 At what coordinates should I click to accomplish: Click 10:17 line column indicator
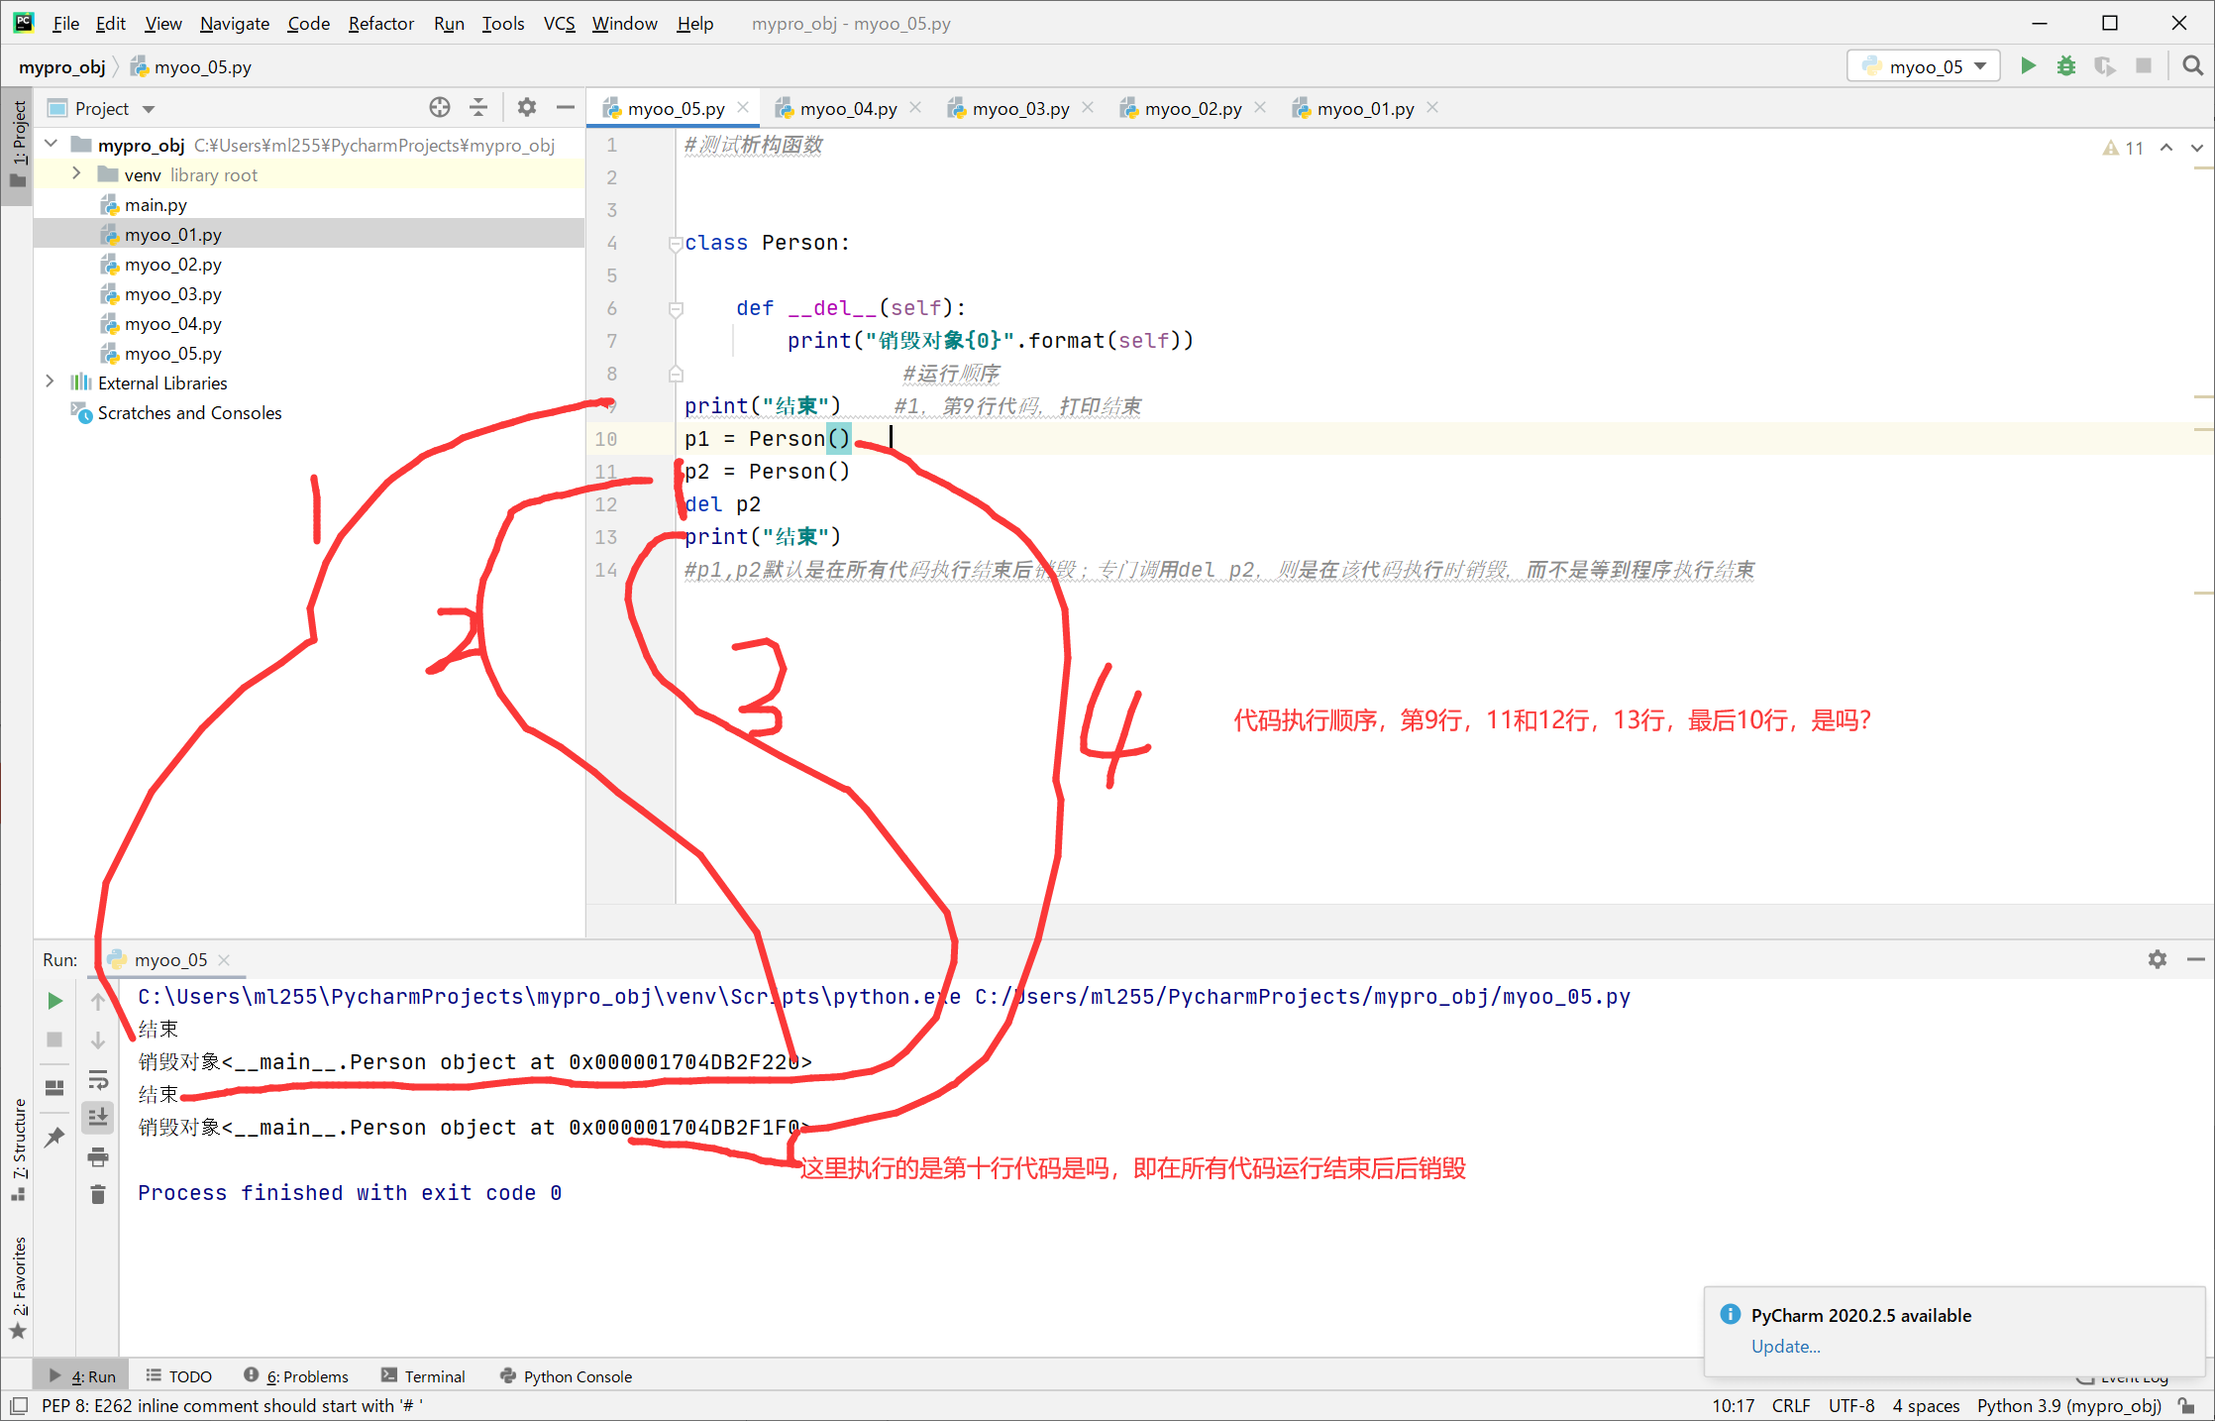[x=1733, y=1405]
